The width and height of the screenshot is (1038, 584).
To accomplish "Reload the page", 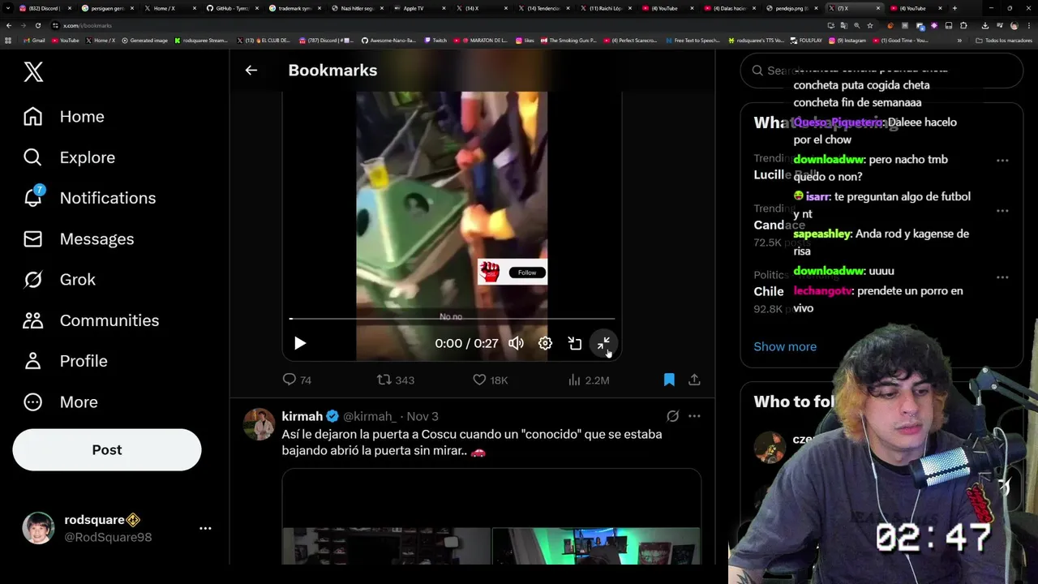I will click(37, 25).
